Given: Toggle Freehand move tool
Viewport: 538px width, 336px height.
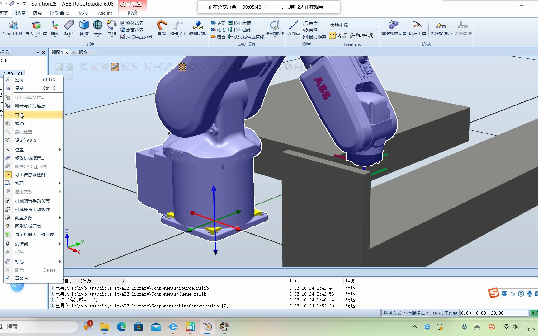Looking at the screenshot, I should [332, 35].
